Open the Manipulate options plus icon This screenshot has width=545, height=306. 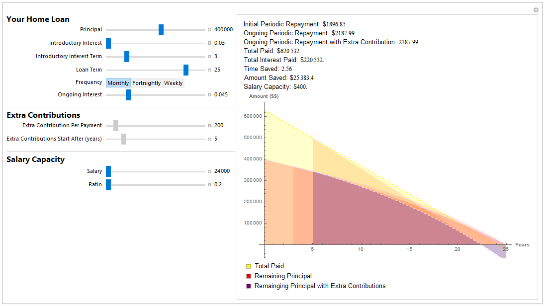point(536,9)
